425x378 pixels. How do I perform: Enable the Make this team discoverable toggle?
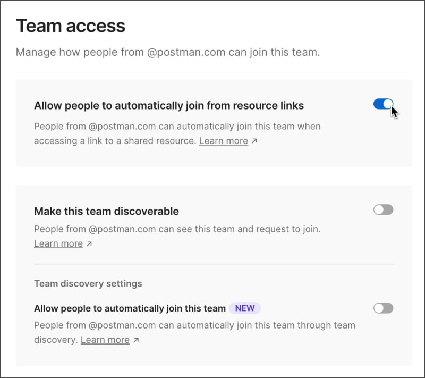[383, 210]
